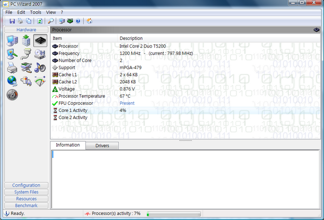Click the Present link for FPU Coprocessor
Screen dimensions: 324x220
point(127,103)
